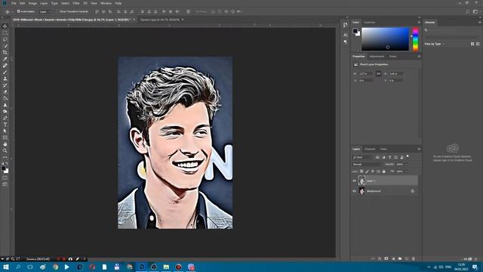
Task: Toggle Show Transform Controls checkbox
Action: point(57,11)
